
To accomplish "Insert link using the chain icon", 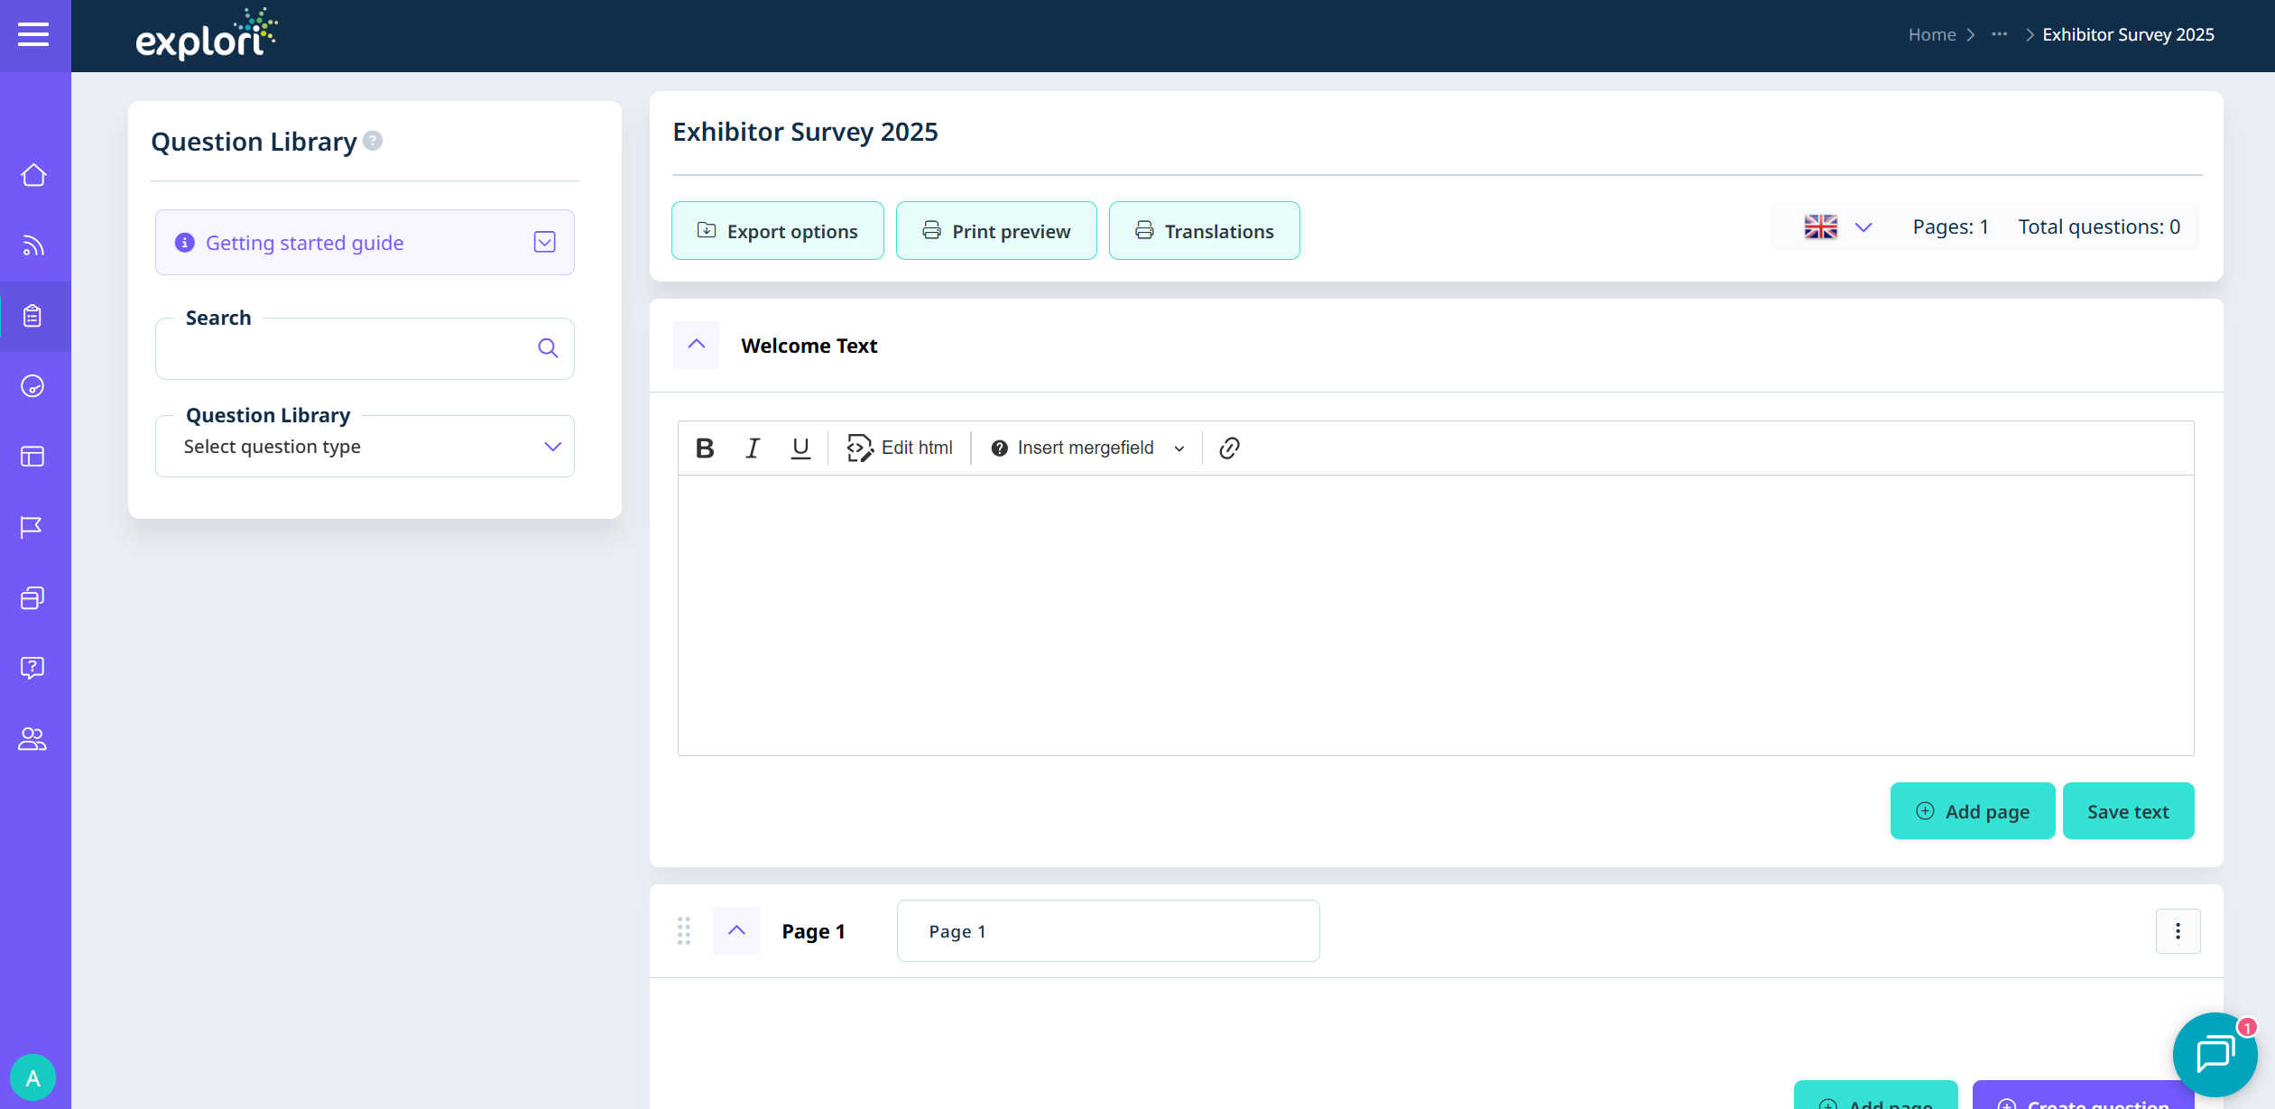I will (x=1229, y=448).
